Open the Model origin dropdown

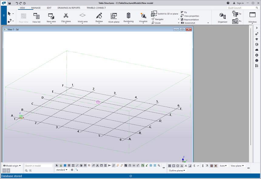coord(12,166)
